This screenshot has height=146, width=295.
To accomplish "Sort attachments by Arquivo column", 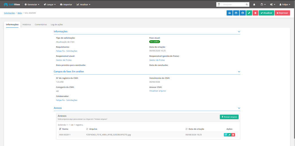I will point(91,129).
